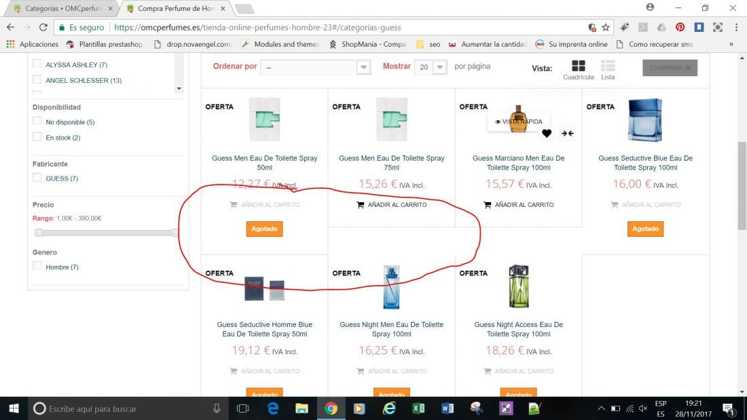The image size is (747, 420).
Task: Open File Explorer from taskbar
Action: click(302, 408)
